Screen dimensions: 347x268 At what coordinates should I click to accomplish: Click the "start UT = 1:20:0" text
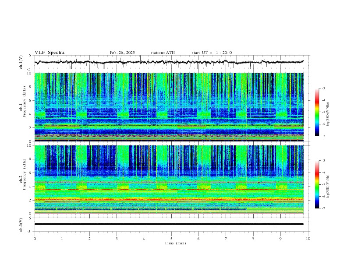click(x=212, y=53)
